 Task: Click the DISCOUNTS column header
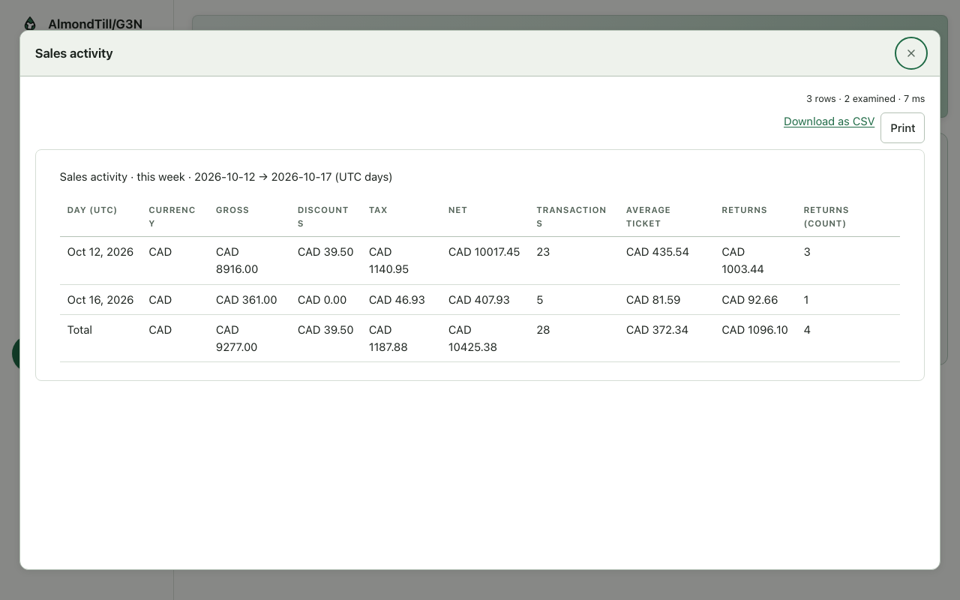click(322, 217)
